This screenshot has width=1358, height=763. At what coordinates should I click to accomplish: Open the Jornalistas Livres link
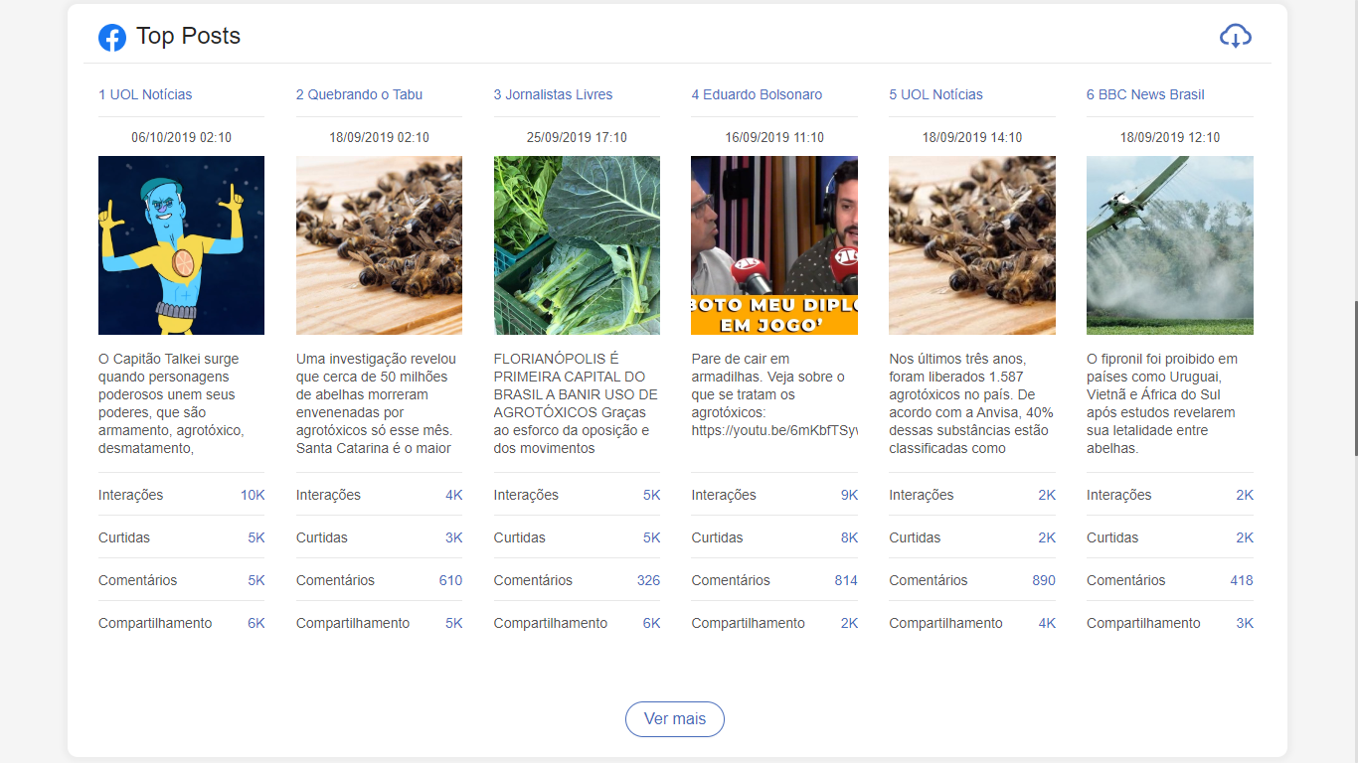553,94
